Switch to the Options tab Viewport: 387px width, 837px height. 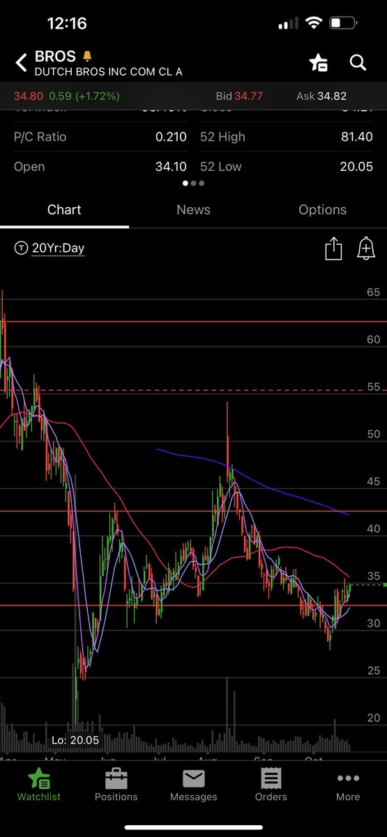pyautogui.click(x=322, y=209)
